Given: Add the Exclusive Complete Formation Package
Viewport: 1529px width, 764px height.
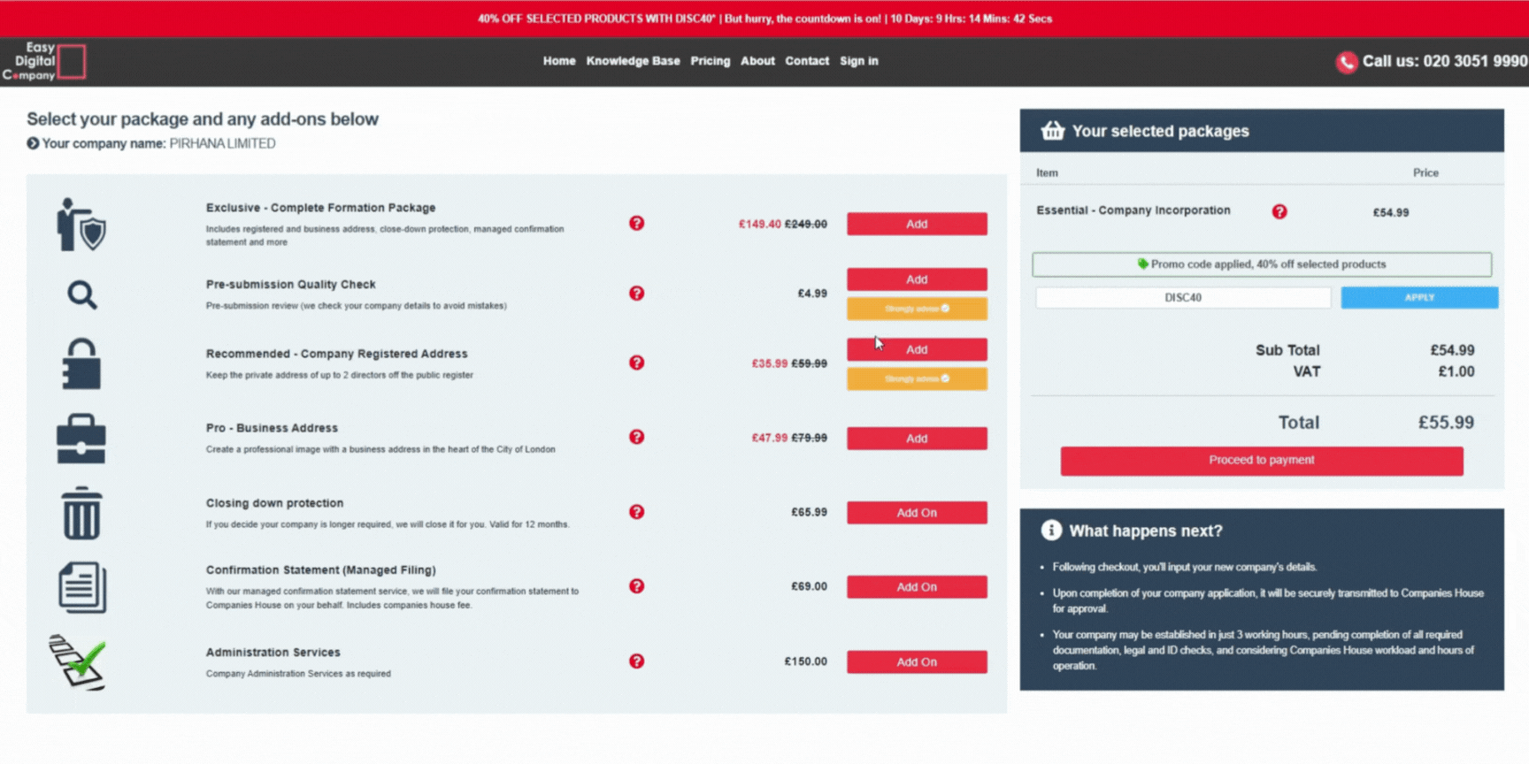Looking at the screenshot, I should [x=916, y=224].
